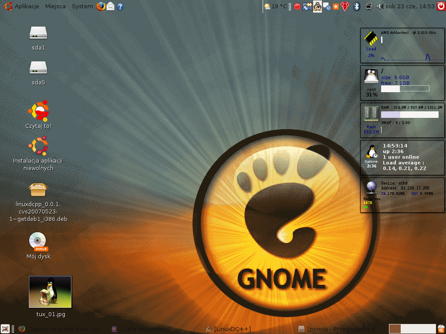Click the 'Load average' text in uptime widget
The image size is (446, 334).
403,163
